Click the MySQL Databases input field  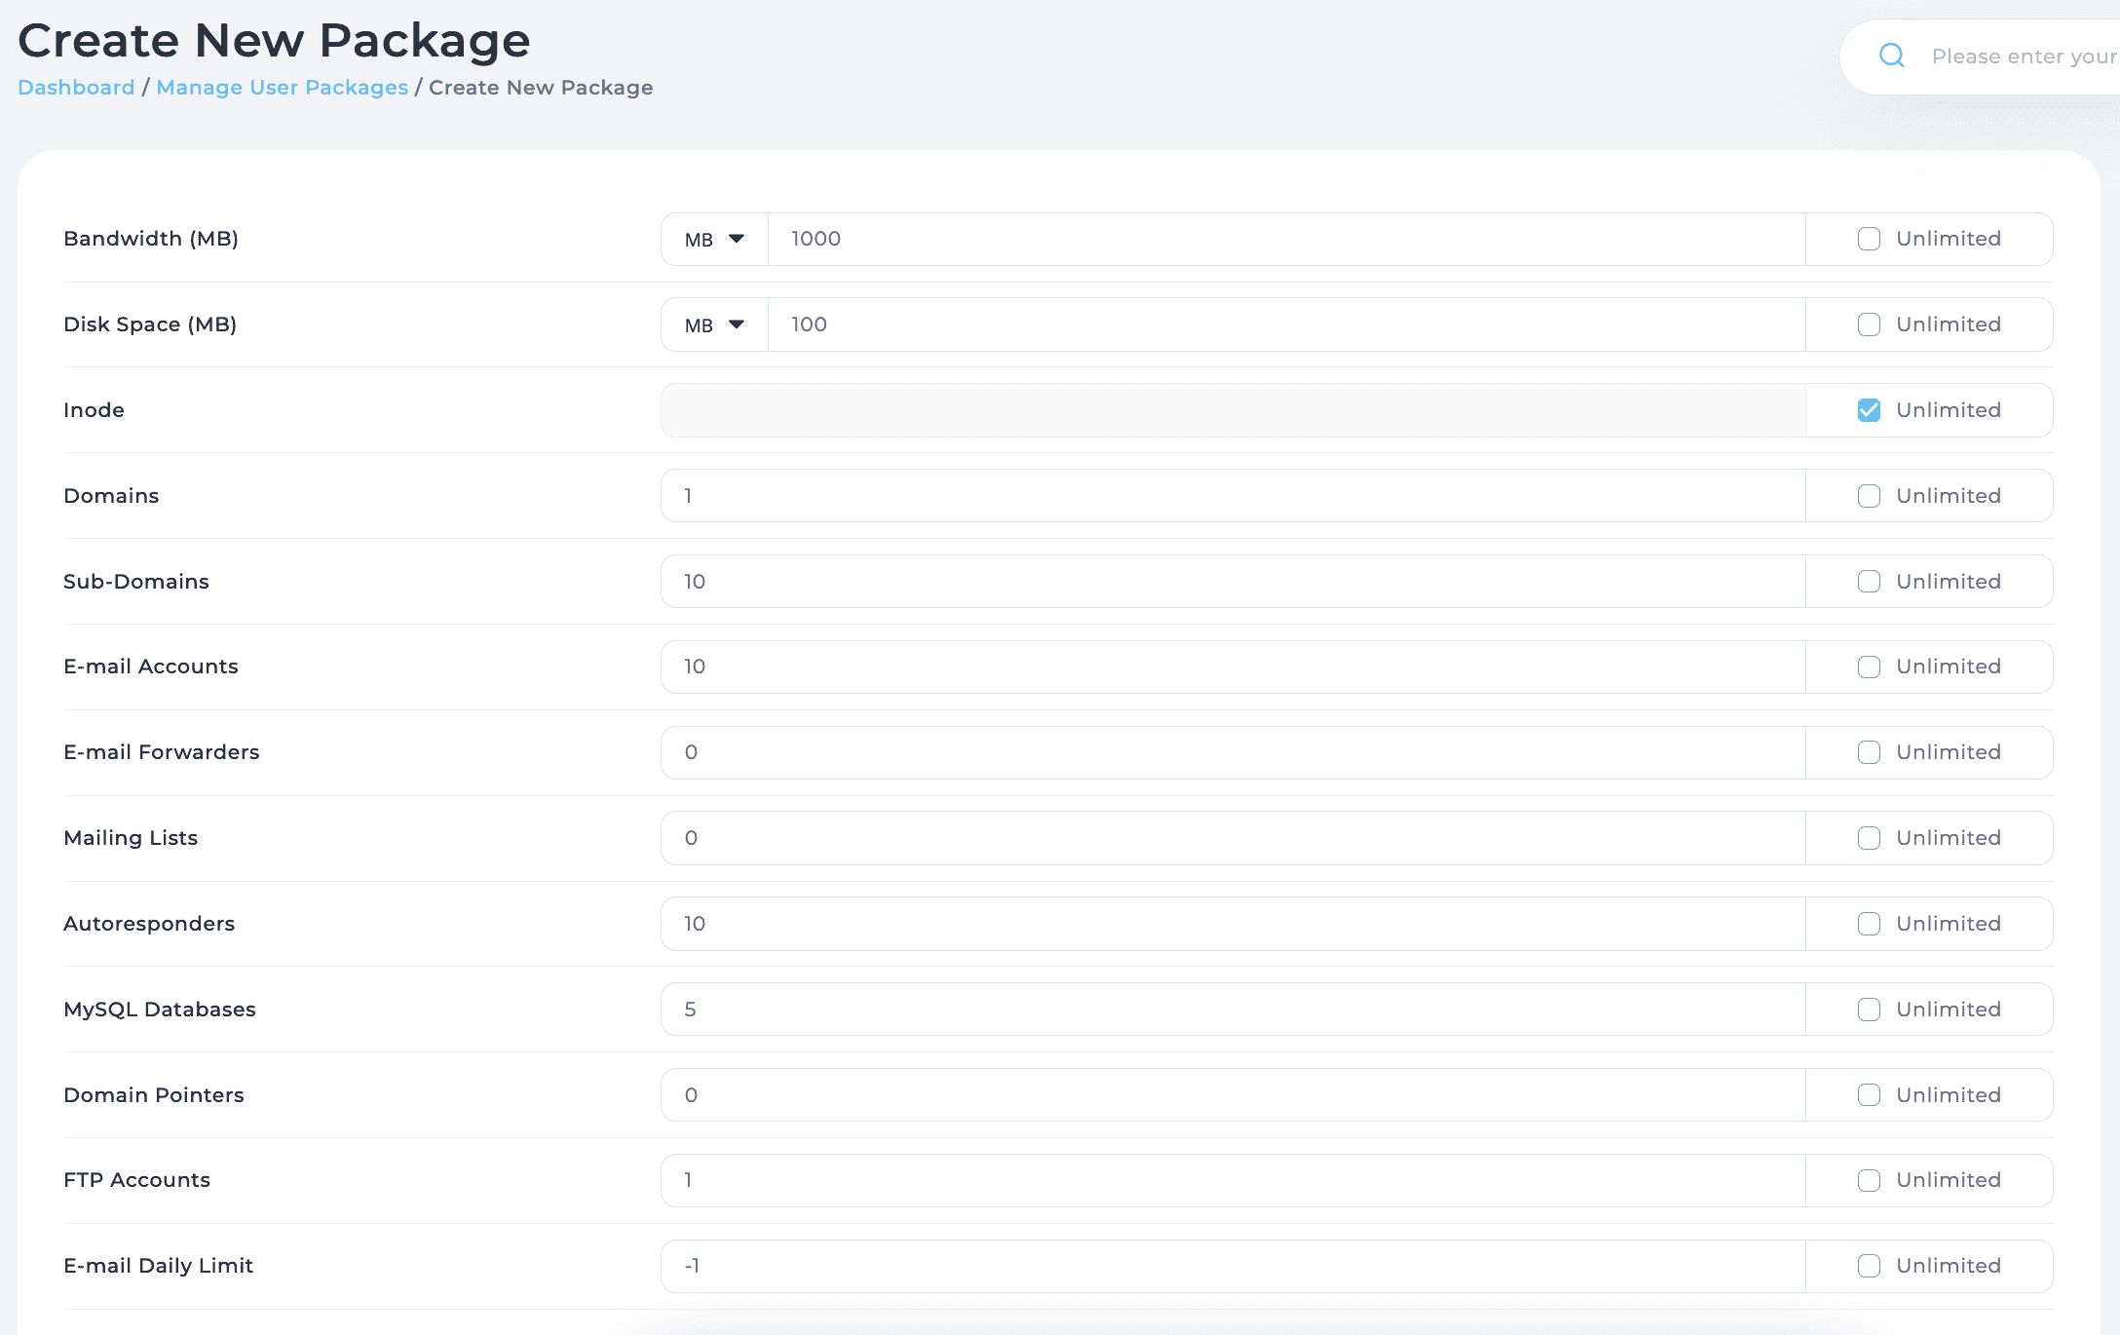point(1233,1010)
